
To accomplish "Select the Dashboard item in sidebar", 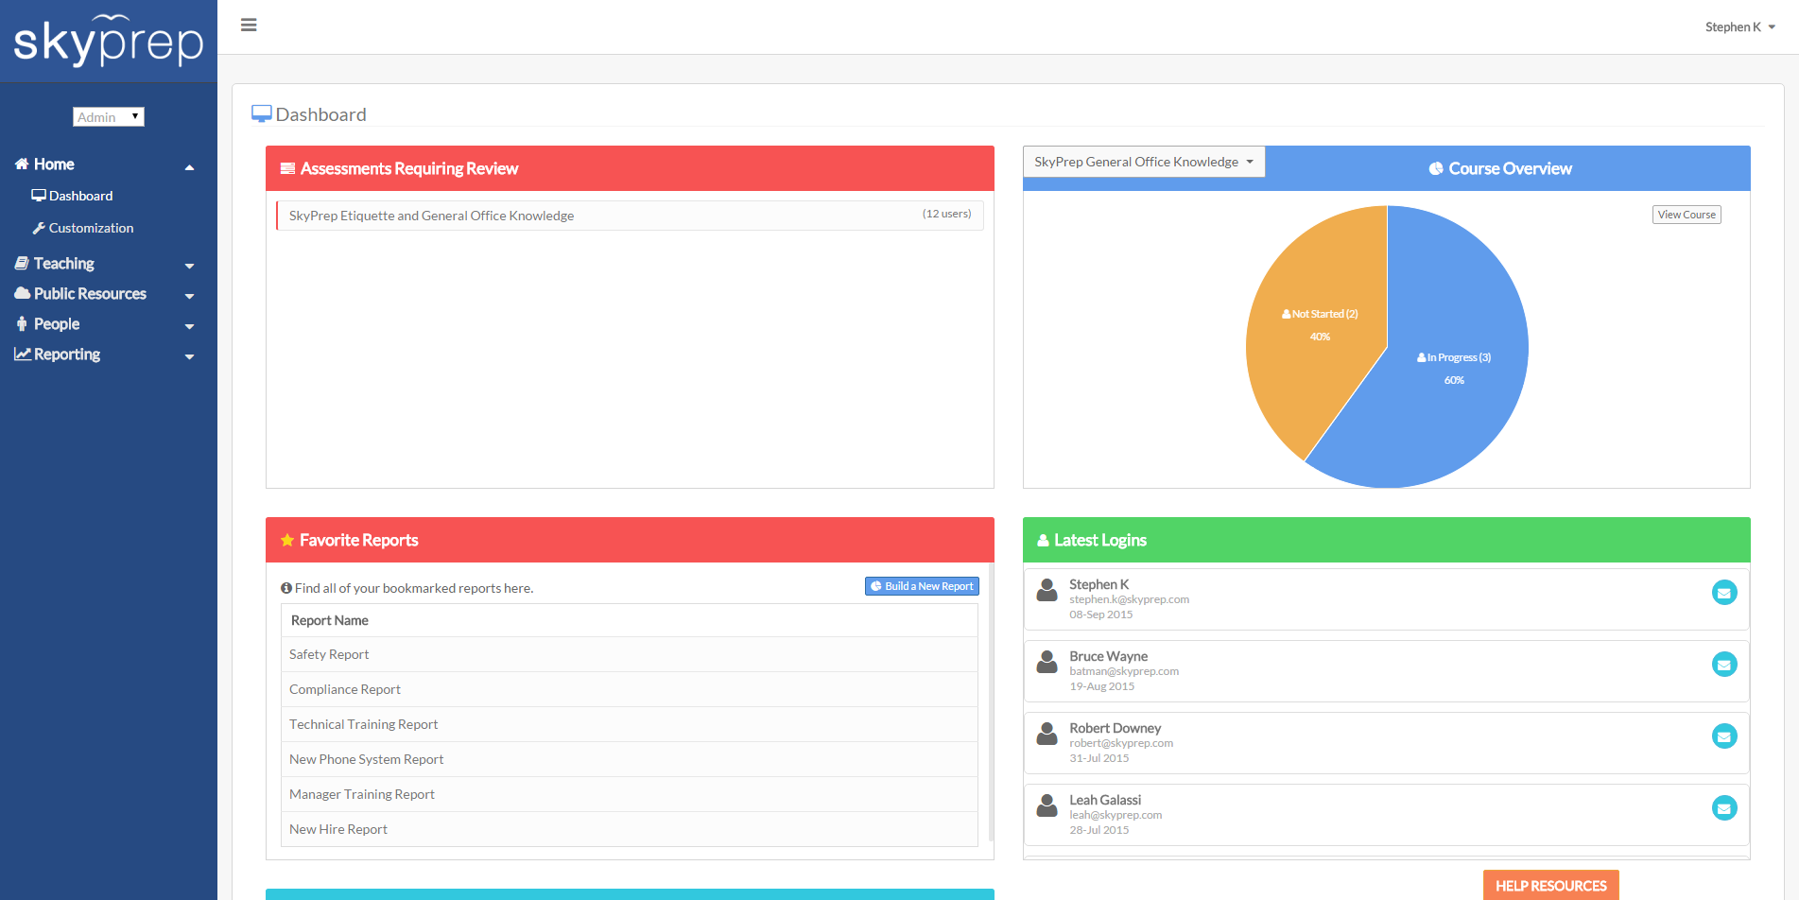I will tap(80, 196).
